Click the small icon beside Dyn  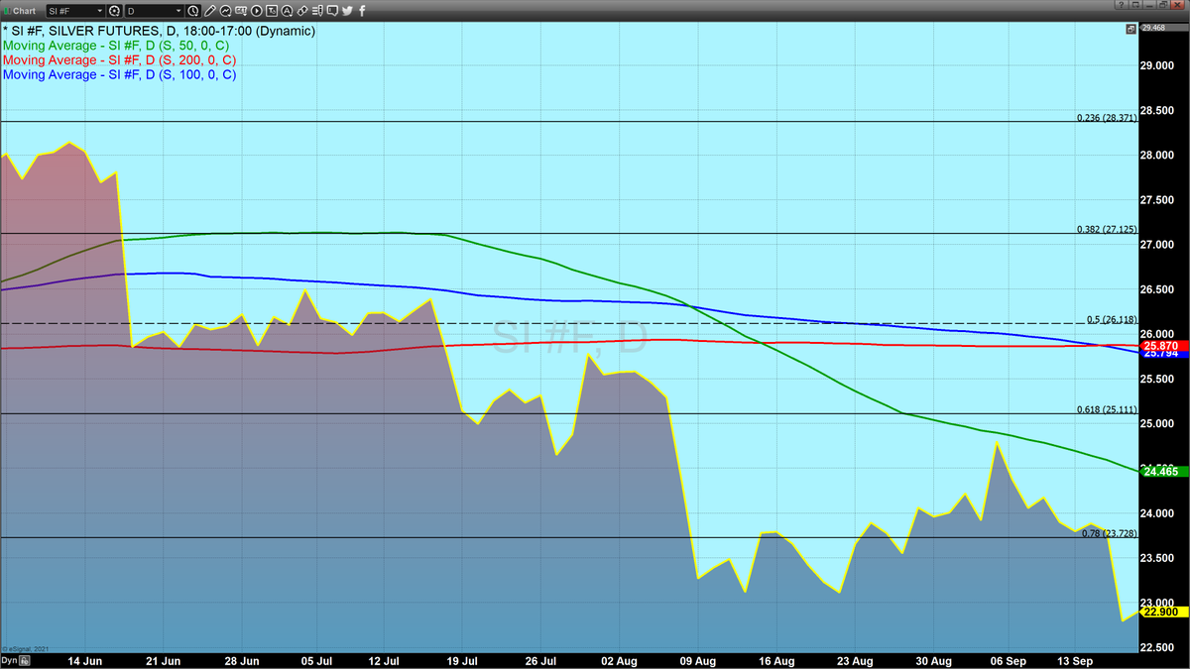pyautogui.click(x=25, y=661)
